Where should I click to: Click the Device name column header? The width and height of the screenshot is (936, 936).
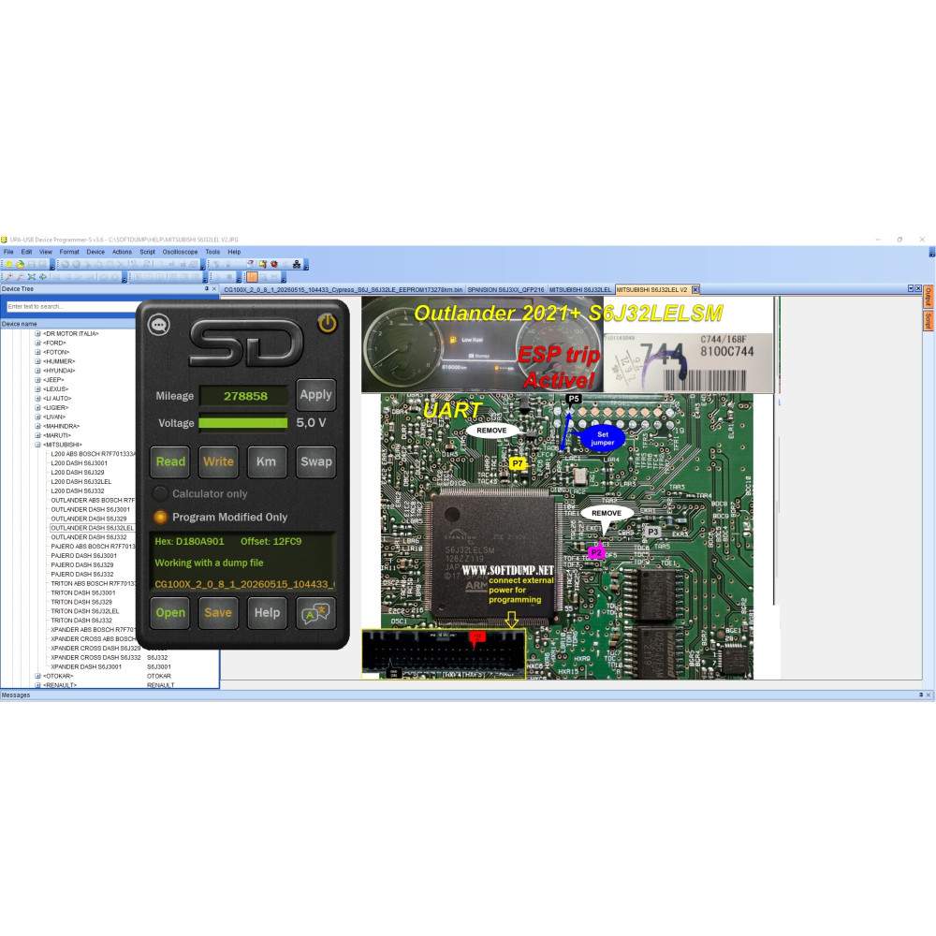68,324
